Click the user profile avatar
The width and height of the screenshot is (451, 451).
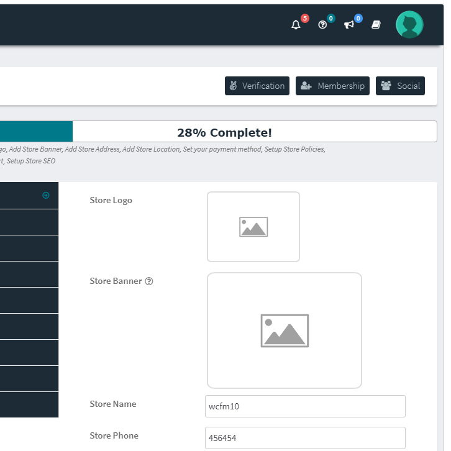click(x=409, y=25)
